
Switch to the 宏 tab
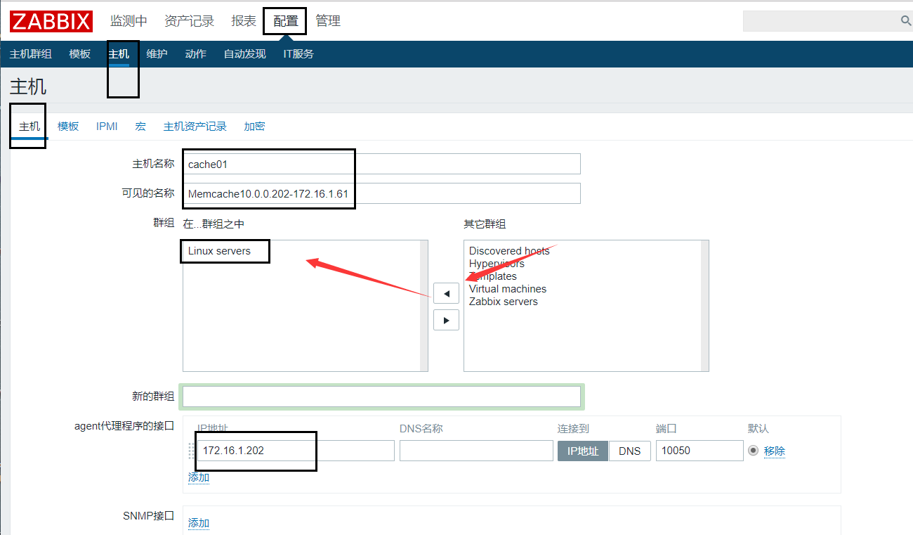[x=140, y=127]
